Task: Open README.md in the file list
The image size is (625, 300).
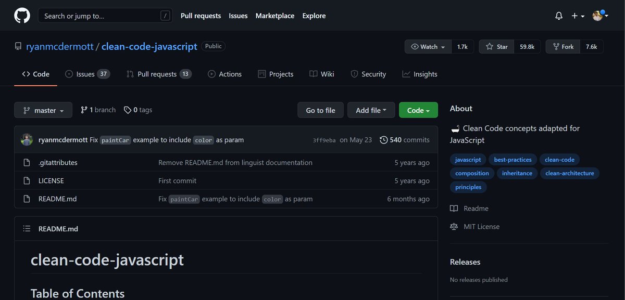Action: pyautogui.click(x=57, y=199)
